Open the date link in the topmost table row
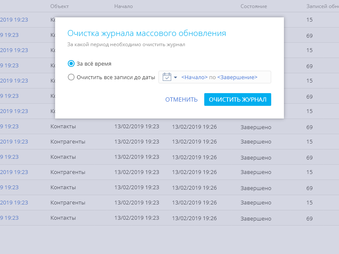The image size is (339, 254). pyautogui.click(x=14, y=19)
